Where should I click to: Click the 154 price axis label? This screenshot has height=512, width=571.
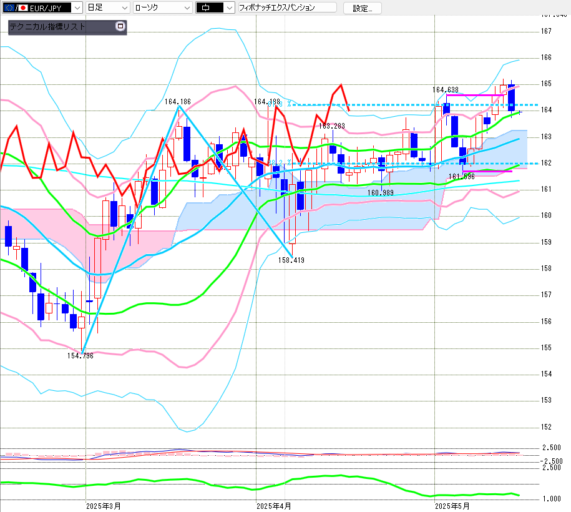tap(546, 374)
